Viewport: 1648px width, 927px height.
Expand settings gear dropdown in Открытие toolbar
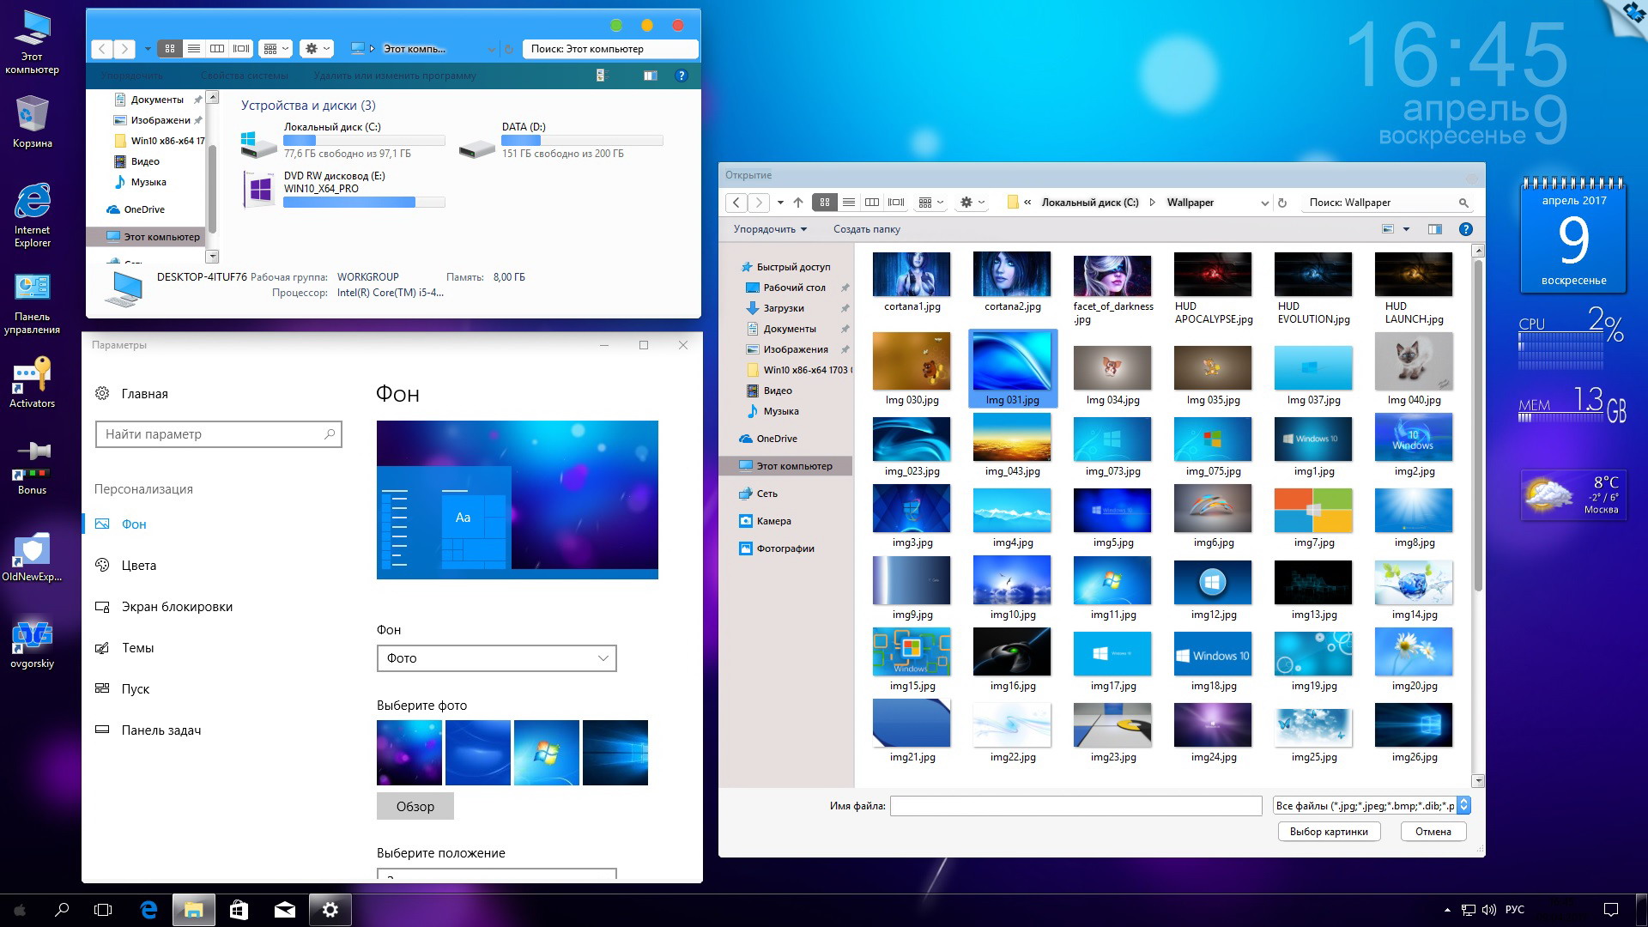[x=972, y=203]
